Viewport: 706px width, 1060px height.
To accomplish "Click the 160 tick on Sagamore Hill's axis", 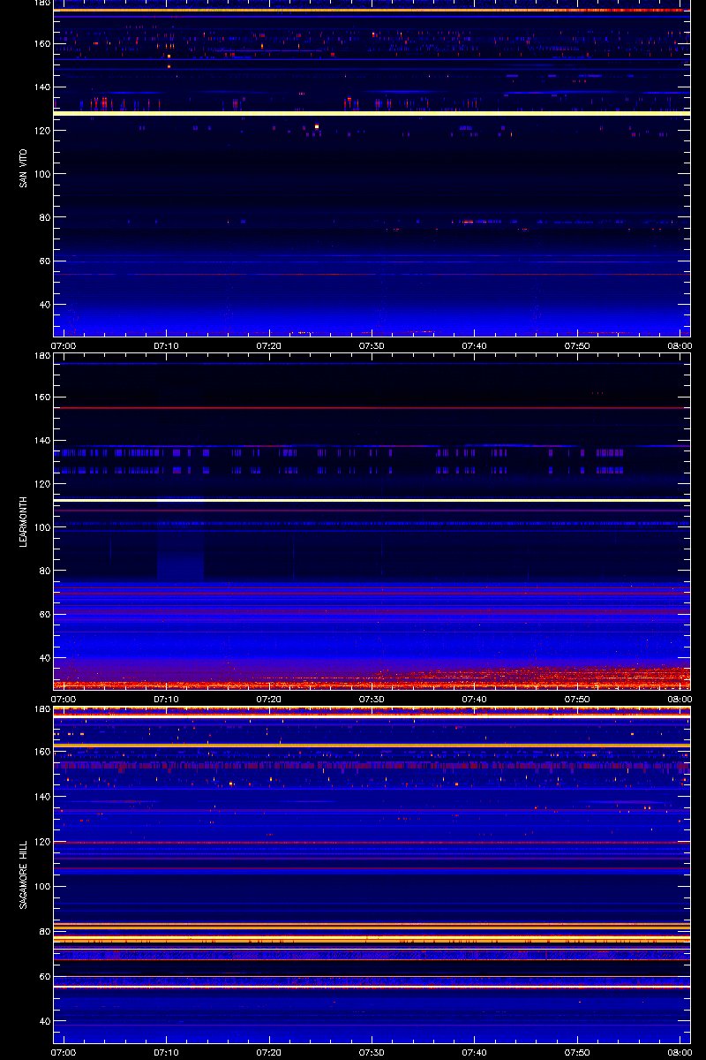I will pyautogui.click(x=42, y=753).
